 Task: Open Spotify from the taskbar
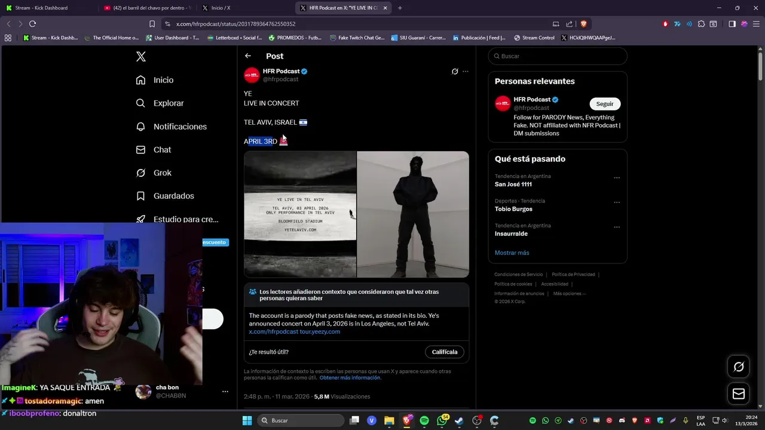(x=424, y=420)
